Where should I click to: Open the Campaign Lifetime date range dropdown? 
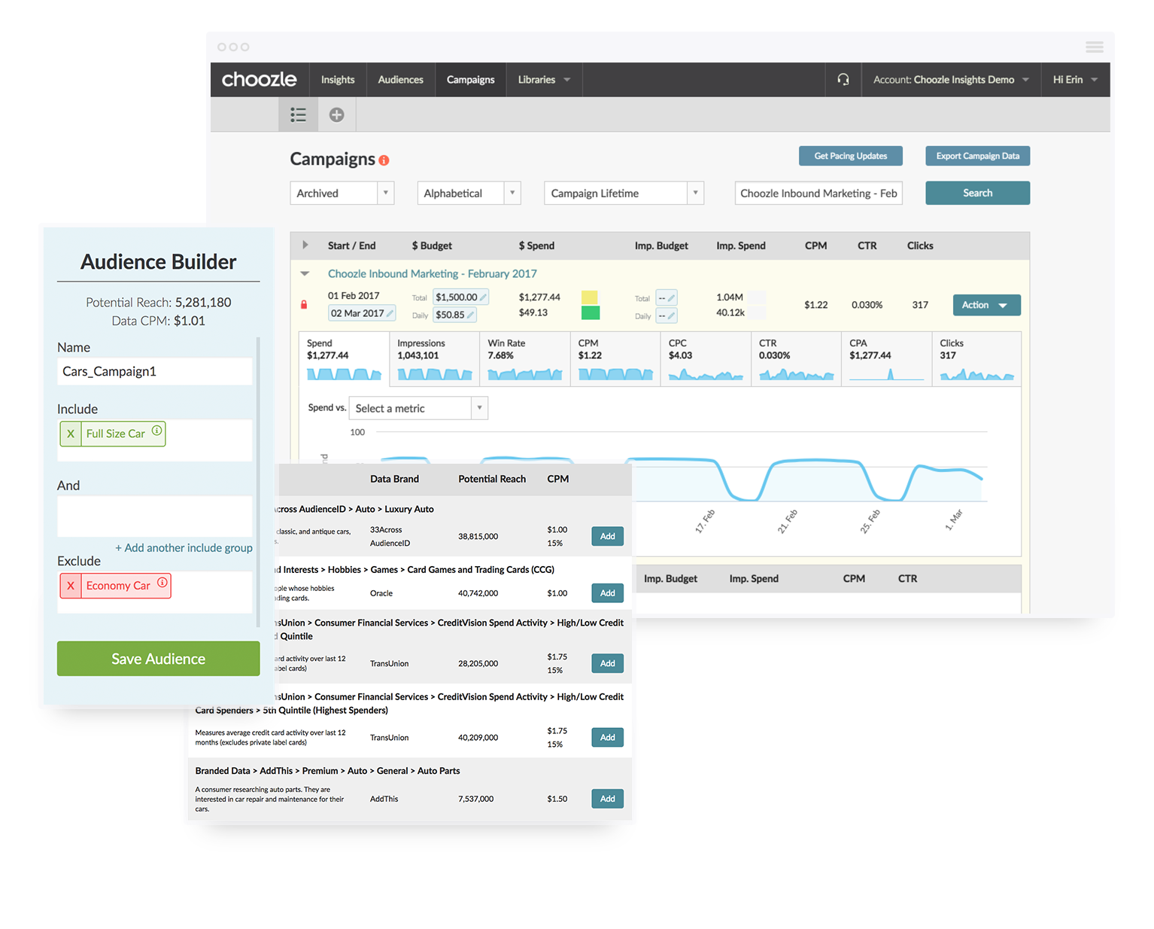(x=624, y=193)
